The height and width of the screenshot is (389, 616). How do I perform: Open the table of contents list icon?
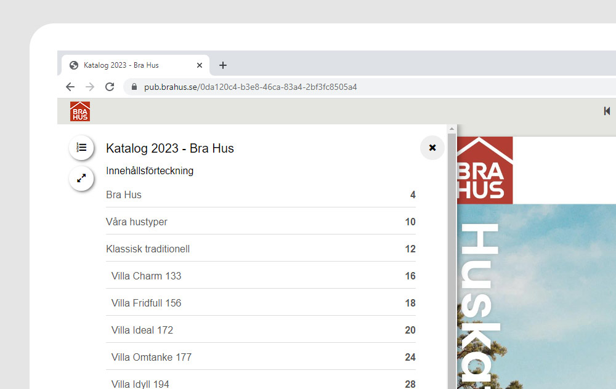(x=81, y=148)
